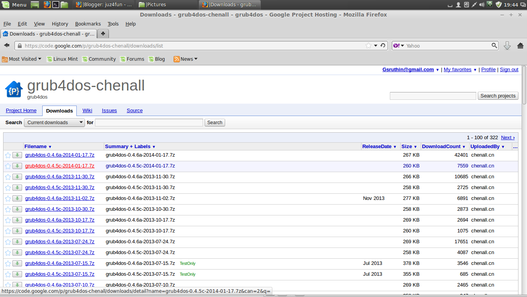Open the Most Visited bookmarks dropdown
This screenshot has width=527, height=297.
22,59
